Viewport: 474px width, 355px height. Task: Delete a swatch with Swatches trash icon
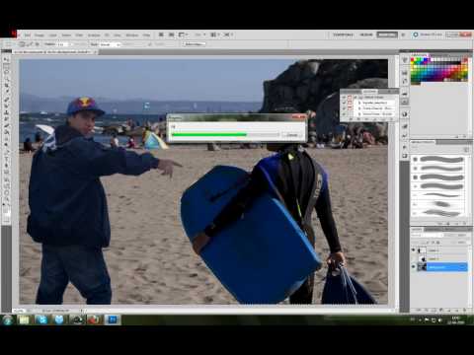pos(464,136)
